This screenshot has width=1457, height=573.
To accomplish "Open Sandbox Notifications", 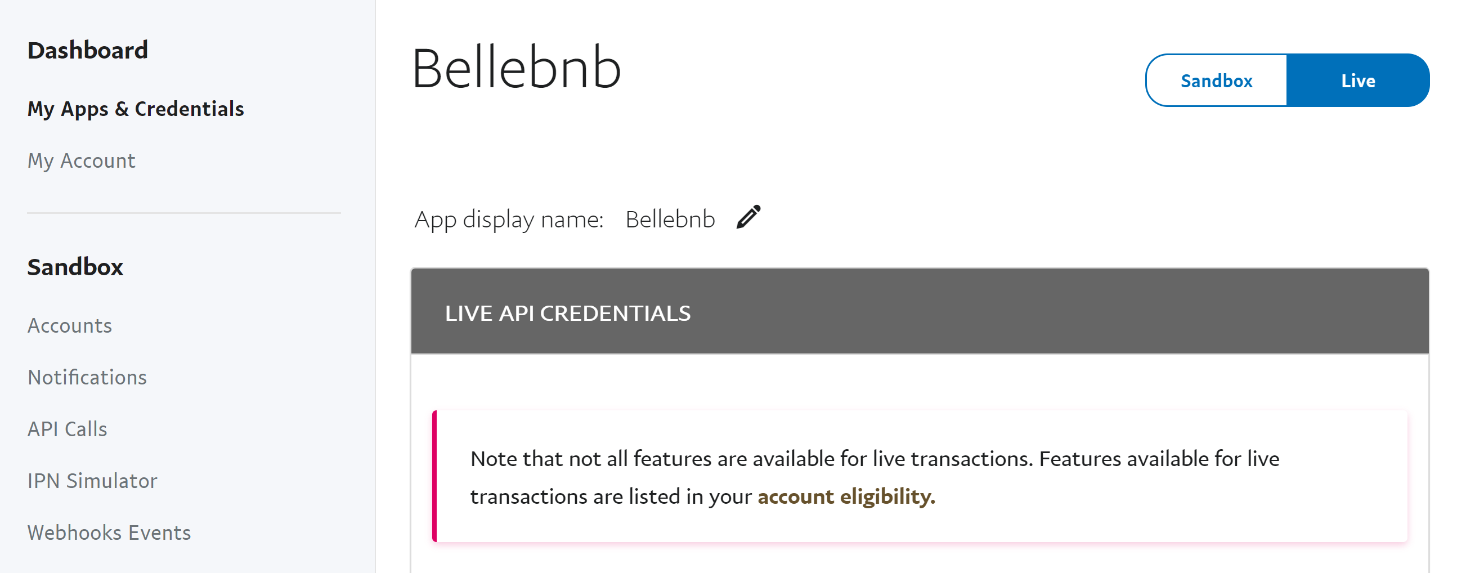I will pos(87,377).
